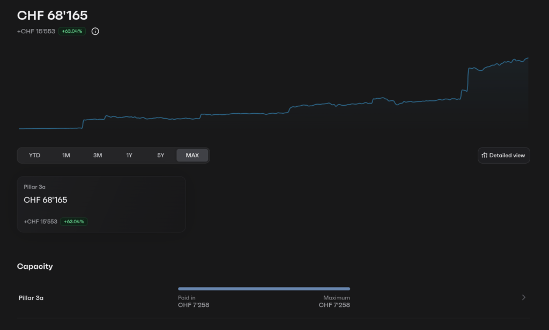Switch the chart to 3M range

[98, 155]
